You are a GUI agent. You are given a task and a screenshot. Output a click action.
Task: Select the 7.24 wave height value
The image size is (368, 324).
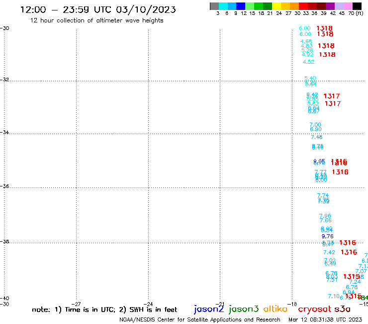pos(355,282)
